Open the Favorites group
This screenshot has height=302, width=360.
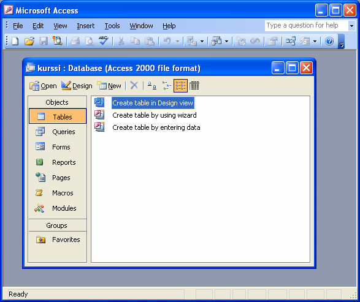(58, 240)
